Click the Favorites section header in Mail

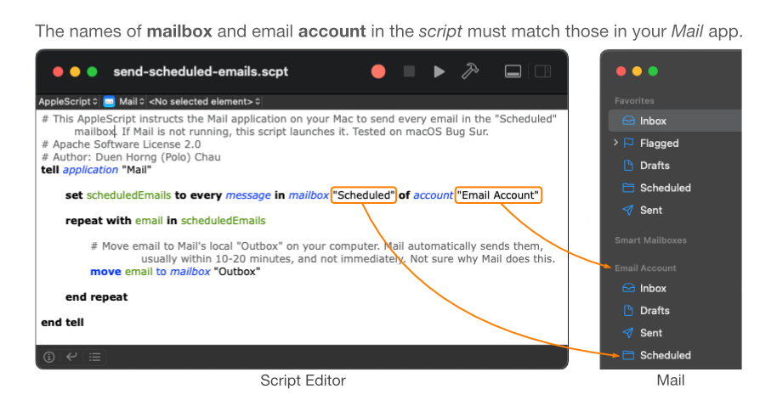pyautogui.click(x=634, y=101)
